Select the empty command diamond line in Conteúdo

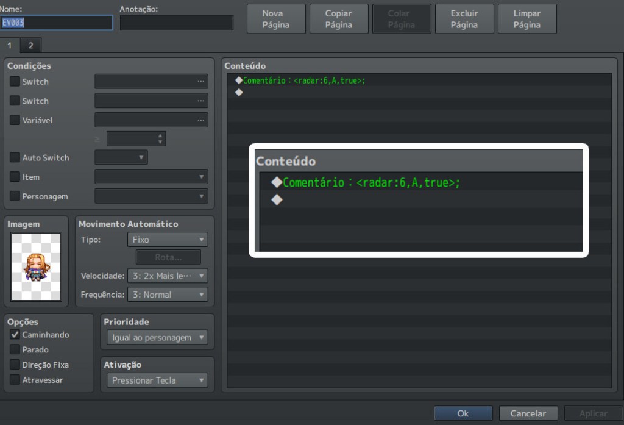pyautogui.click(x=419, y=93)
